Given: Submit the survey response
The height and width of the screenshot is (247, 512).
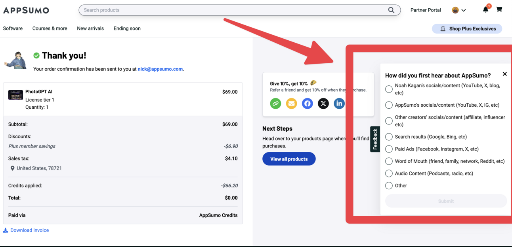Looking at the screenshot, I should tap(446, 201).
